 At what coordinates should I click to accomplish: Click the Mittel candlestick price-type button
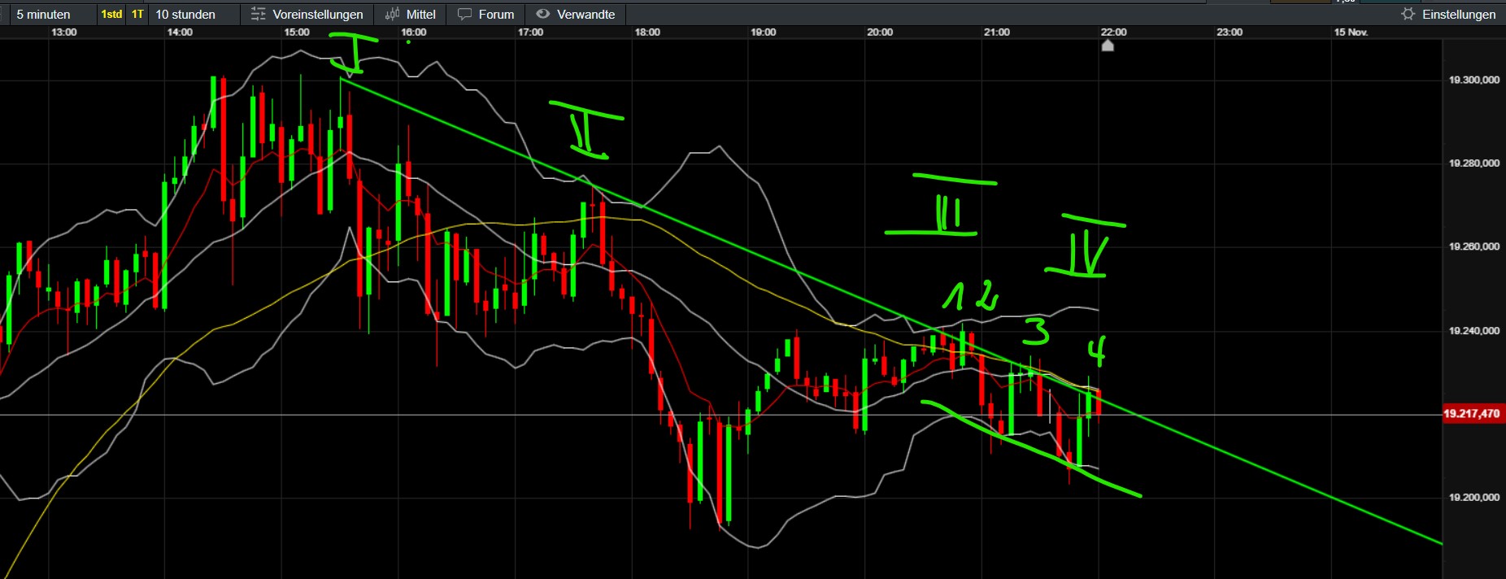(x=411, y=14)
